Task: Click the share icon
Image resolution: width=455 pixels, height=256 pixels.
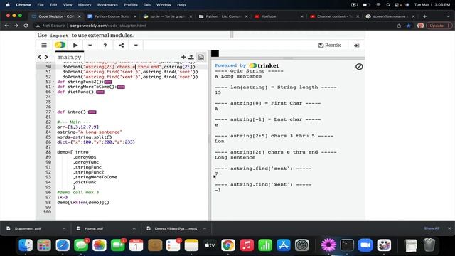Action: coord(122,46)
